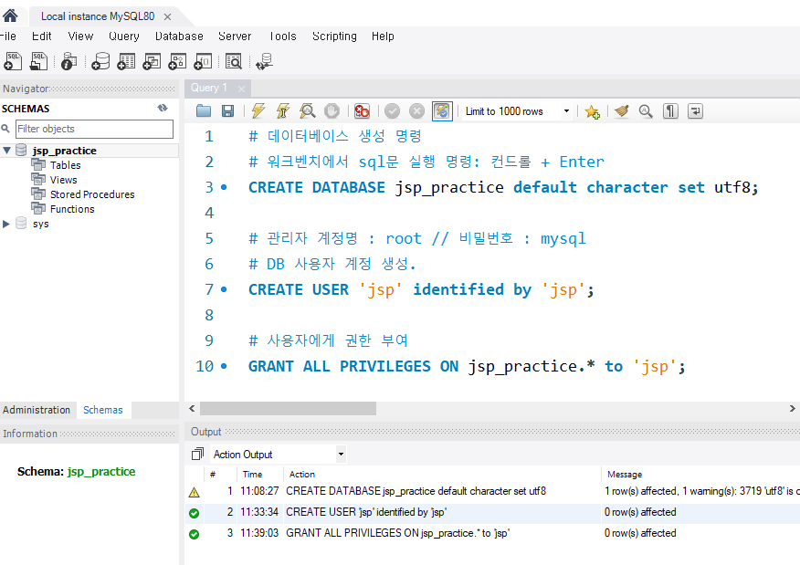Save the script with the floppy disk icon

click(x=227, y=110)
